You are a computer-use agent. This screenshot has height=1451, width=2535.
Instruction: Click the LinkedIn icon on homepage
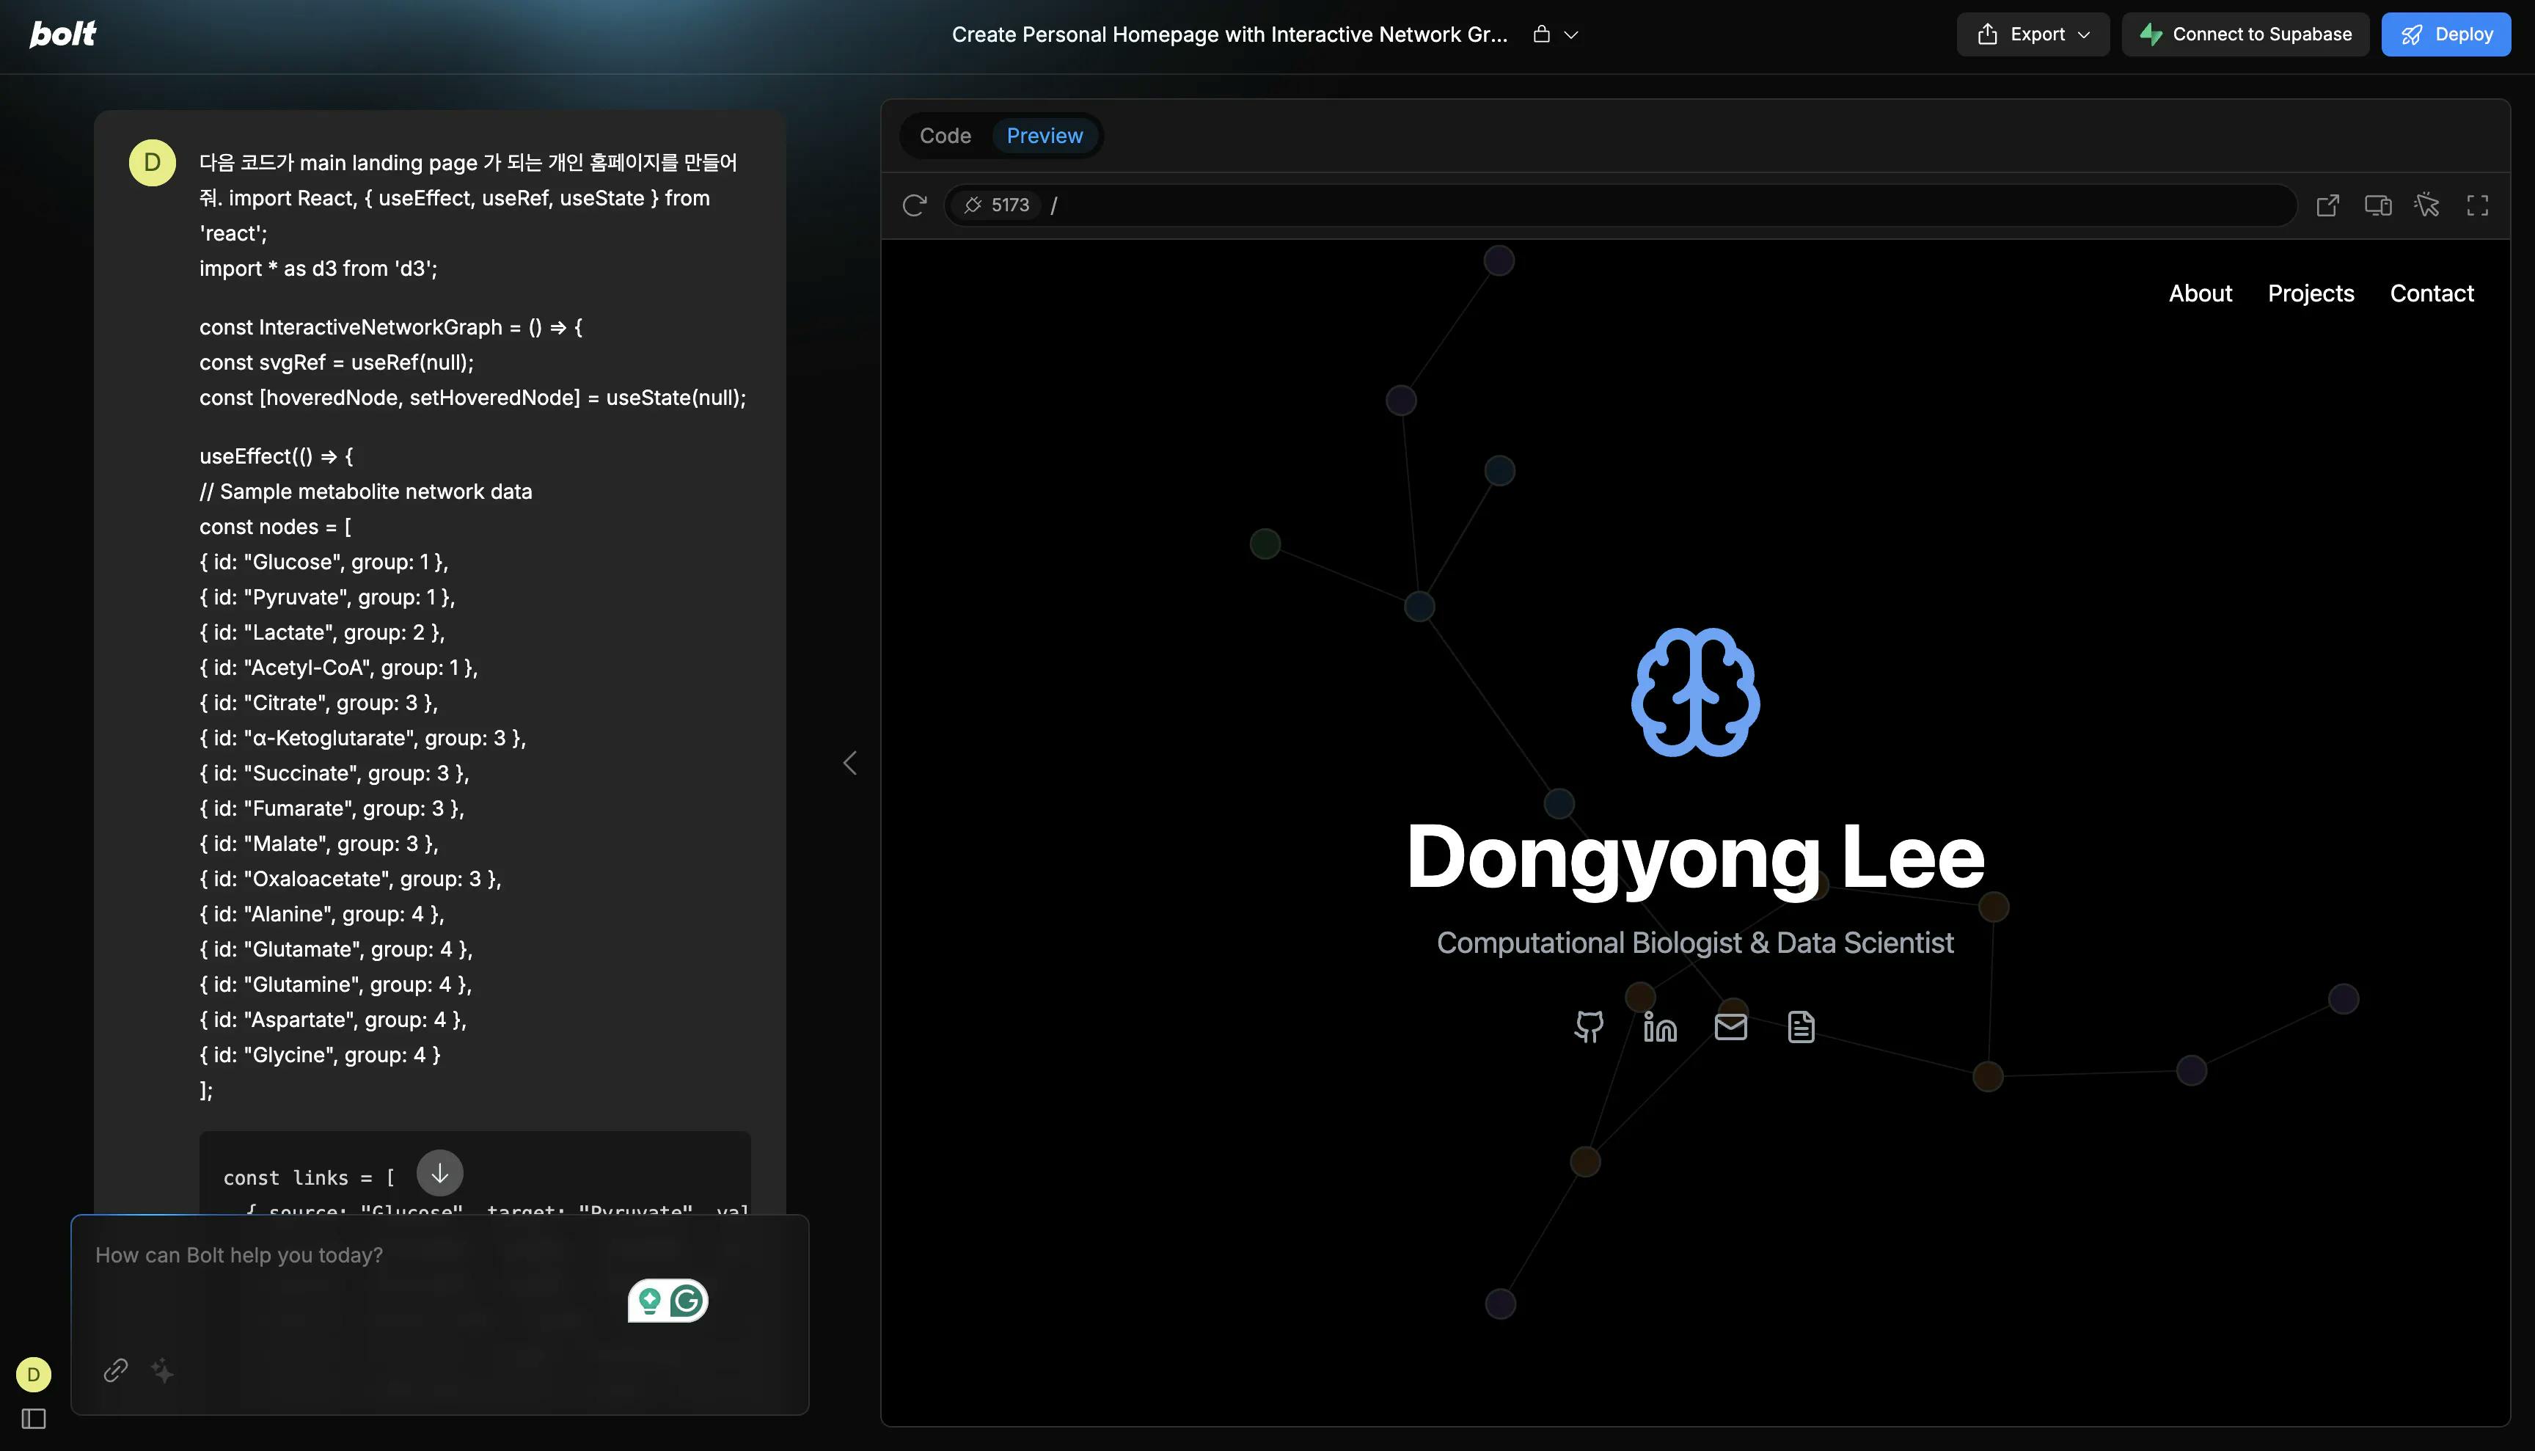coord(1659,1026)
